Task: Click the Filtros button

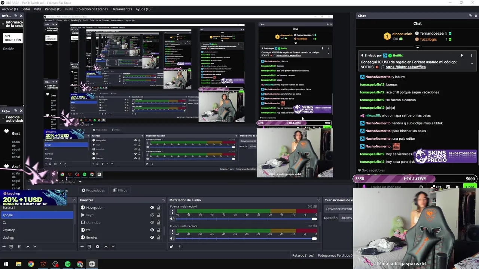Action: pos(120,190)
